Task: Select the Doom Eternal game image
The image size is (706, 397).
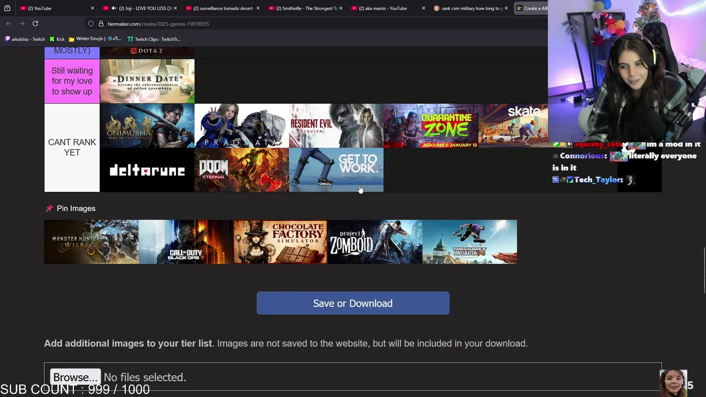Action: click(x=242, y=170)
